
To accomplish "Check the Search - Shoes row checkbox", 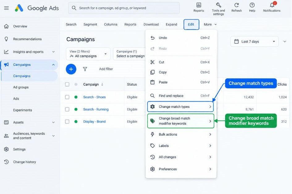I will (x=67, y=97).
